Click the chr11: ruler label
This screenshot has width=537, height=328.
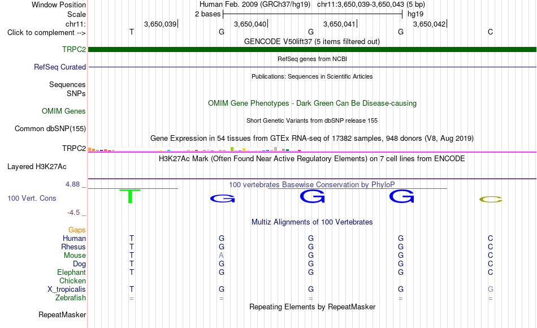pos(76,24)
